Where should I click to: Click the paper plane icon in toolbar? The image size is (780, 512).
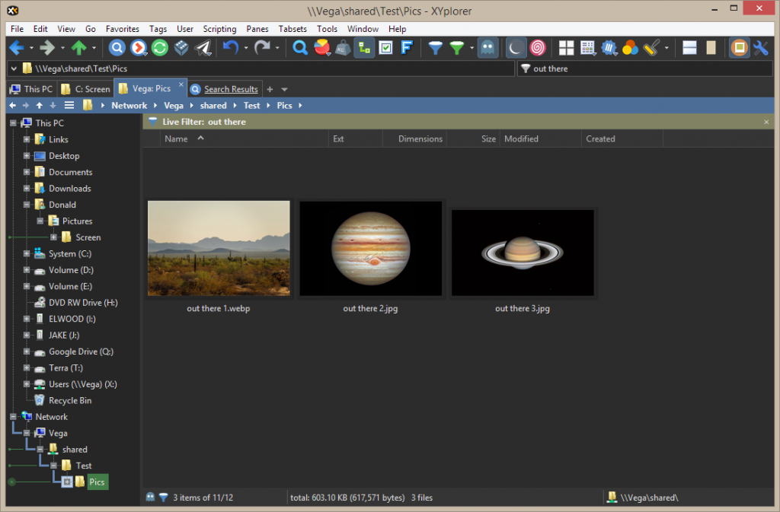pos(203,48)
